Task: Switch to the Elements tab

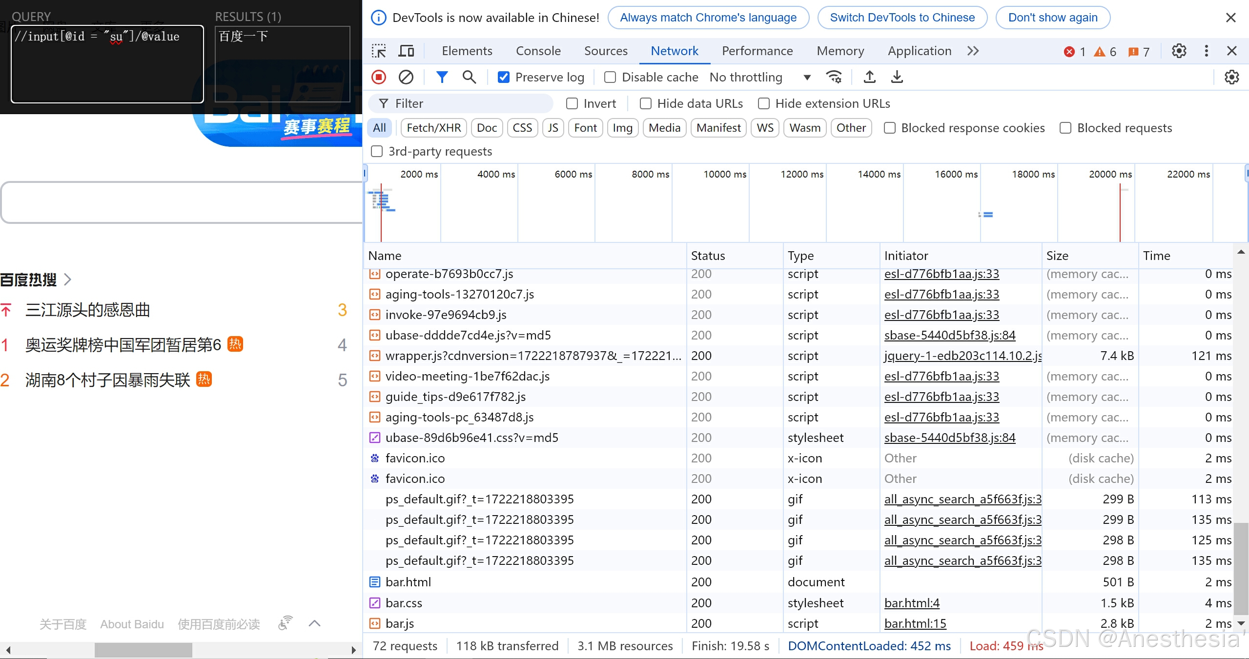Action: pyautogui.click(x=467, y=51)
